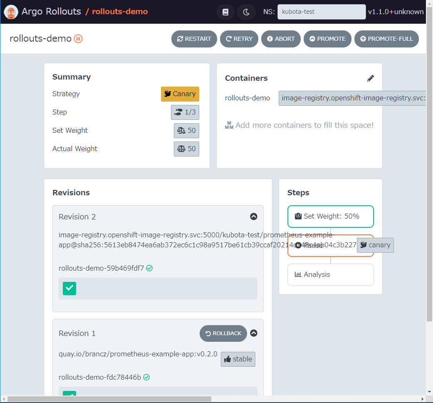Image resolution: width=433 pixels, height=403 pixels.
Task: Click the green pod checkmark in Revision 2
Action: [x=69, y=288]
